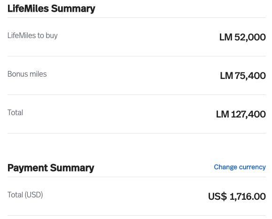Viewport: 272px width, 219px height.
Task: Select the Total label under Bonus miles
Action: [x=15, y=113]
